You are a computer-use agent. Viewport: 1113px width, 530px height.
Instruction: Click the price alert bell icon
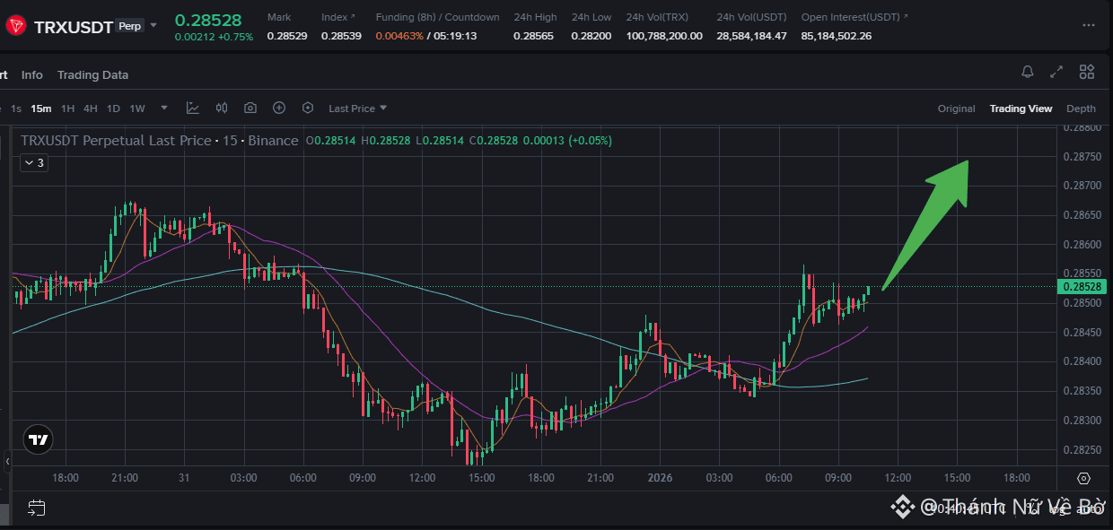point(1028,72)
